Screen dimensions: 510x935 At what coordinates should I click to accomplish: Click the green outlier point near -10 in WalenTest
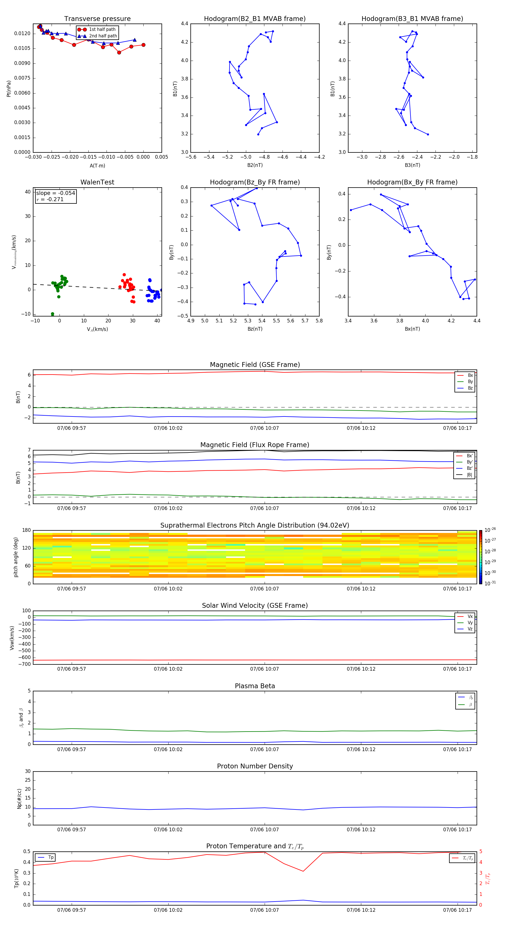pyautogui.click(x=53, y=314)
